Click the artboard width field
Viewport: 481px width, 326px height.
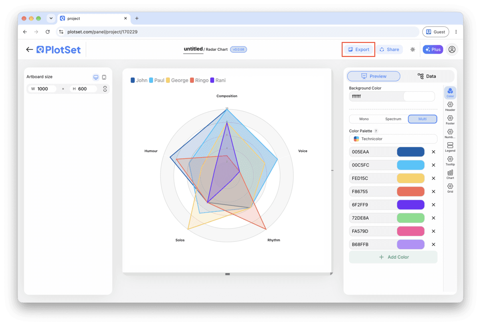click(42, 89)
